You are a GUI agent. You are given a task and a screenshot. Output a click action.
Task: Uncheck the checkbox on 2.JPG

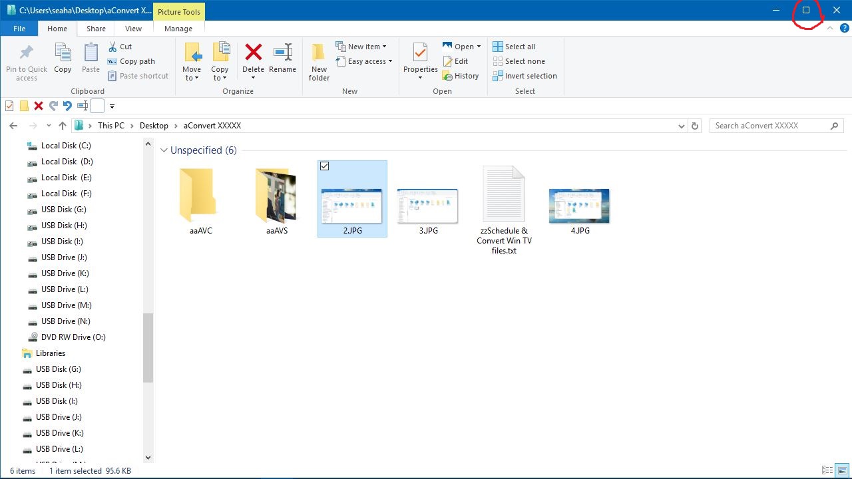pyautogui.click(x=324, y=166)
